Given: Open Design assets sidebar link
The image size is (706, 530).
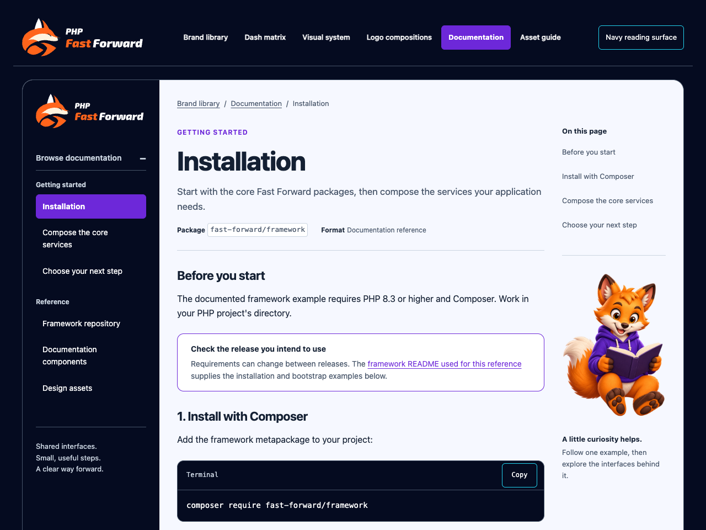Looking at the screenshot, I should tap(91, 388).
